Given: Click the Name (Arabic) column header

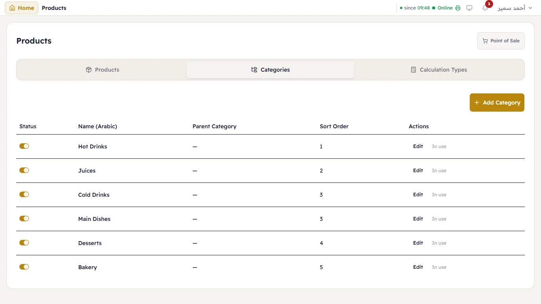Looking at the screenshot, I should pyautogui.click(x=98, y=126).
